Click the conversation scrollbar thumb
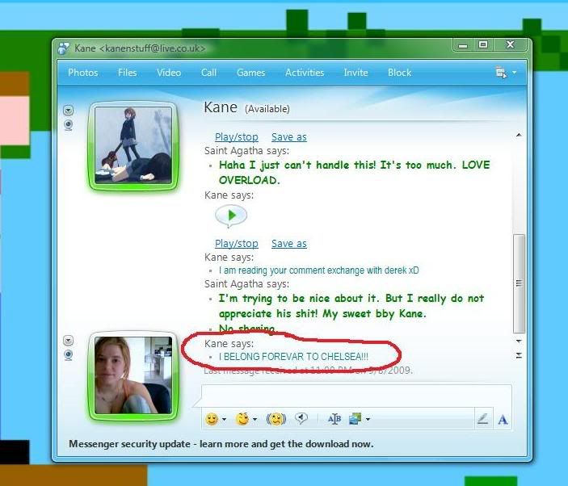The image size is (568, 486). tap(519, 283)
